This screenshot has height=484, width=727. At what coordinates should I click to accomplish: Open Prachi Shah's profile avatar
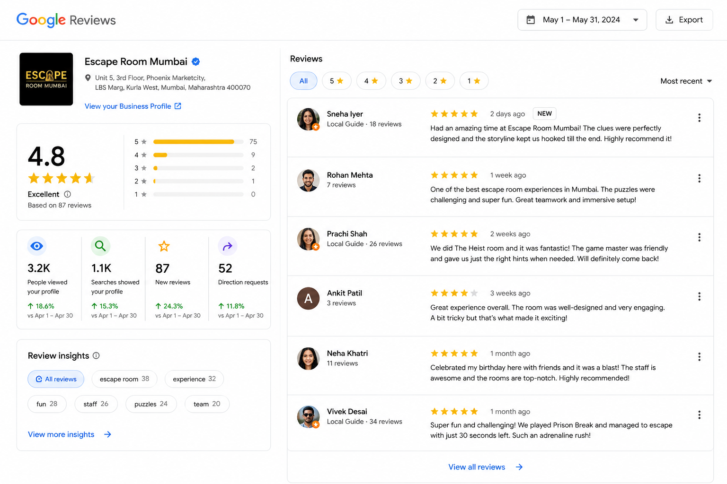click(308, 239)
